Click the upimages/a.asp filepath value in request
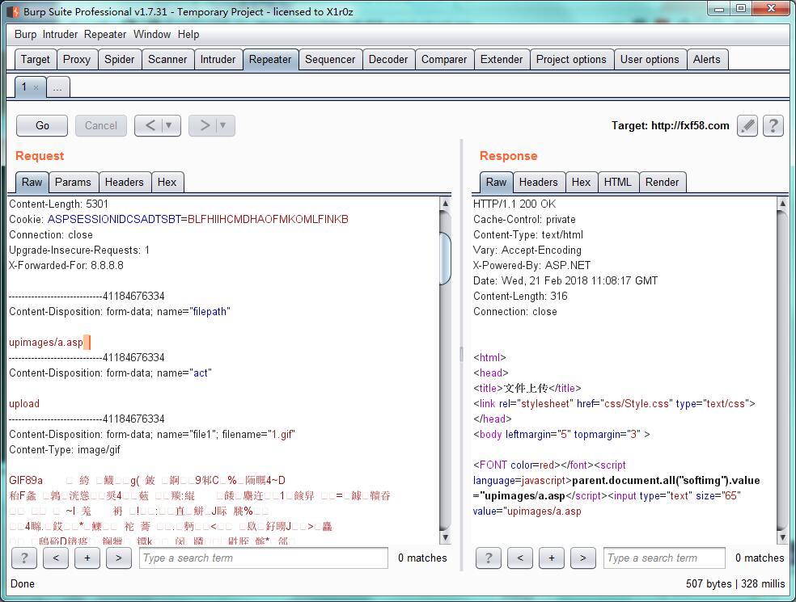 click(x=45, y=343)
